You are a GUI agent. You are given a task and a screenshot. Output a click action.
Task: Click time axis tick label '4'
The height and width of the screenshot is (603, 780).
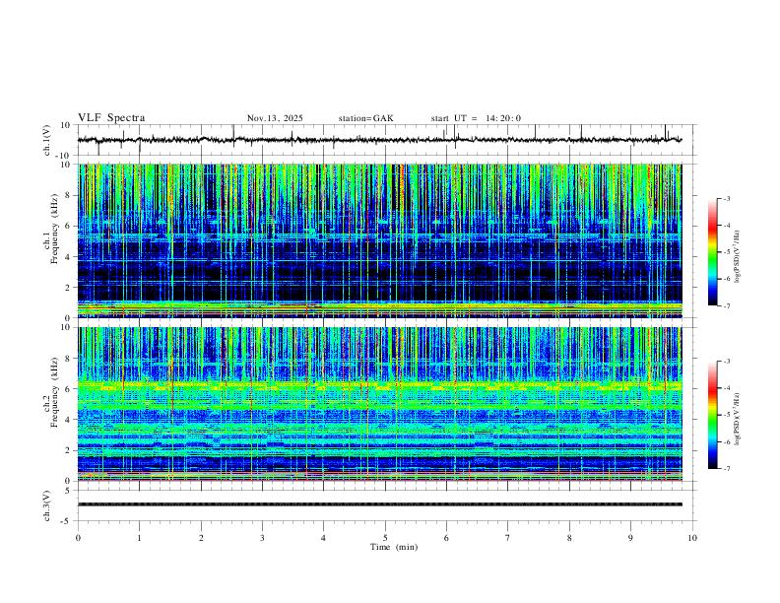(323, 538)
